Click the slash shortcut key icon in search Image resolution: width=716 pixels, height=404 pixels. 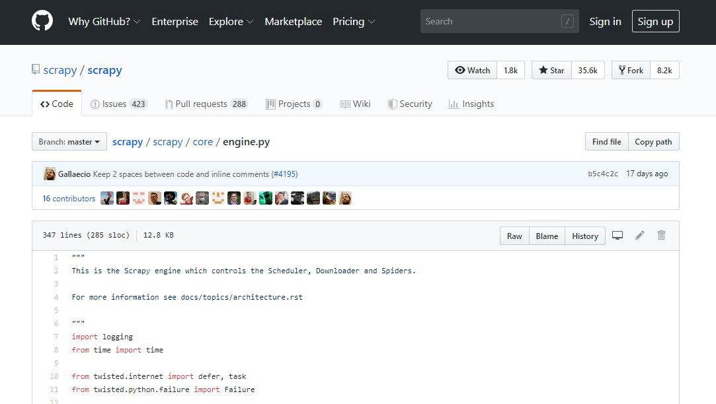click(x=567, y=21)
